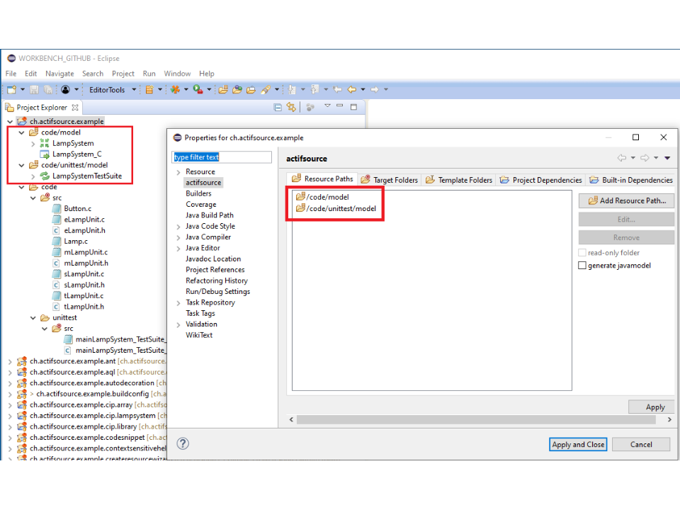
Task: Toggle Link with Editor icon
Action: (x=291, y=108)
